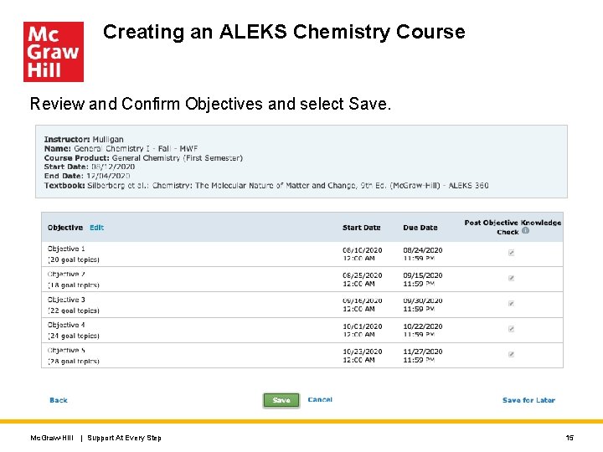
Task: Open the Edit link next to Objective
Action: click(x=97, y=228)
